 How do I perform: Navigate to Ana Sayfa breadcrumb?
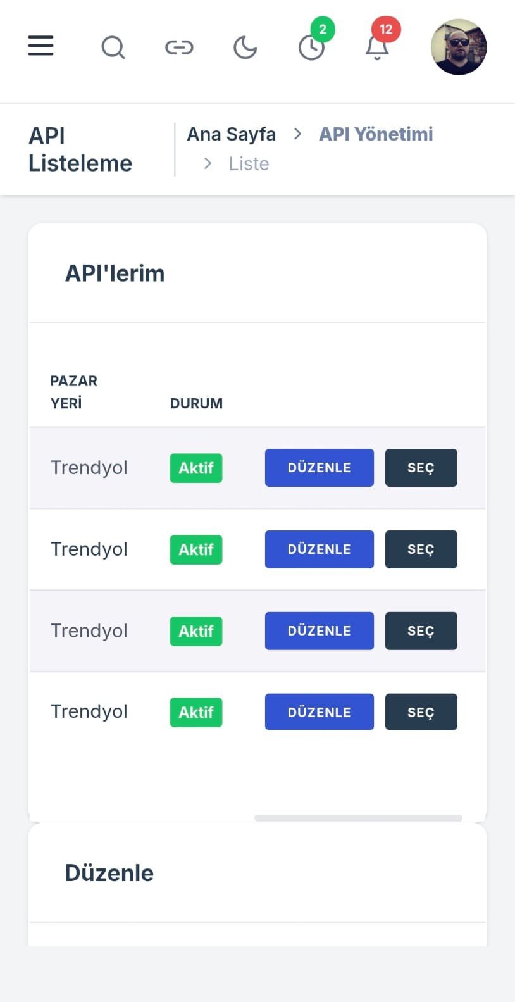(232, 134)
